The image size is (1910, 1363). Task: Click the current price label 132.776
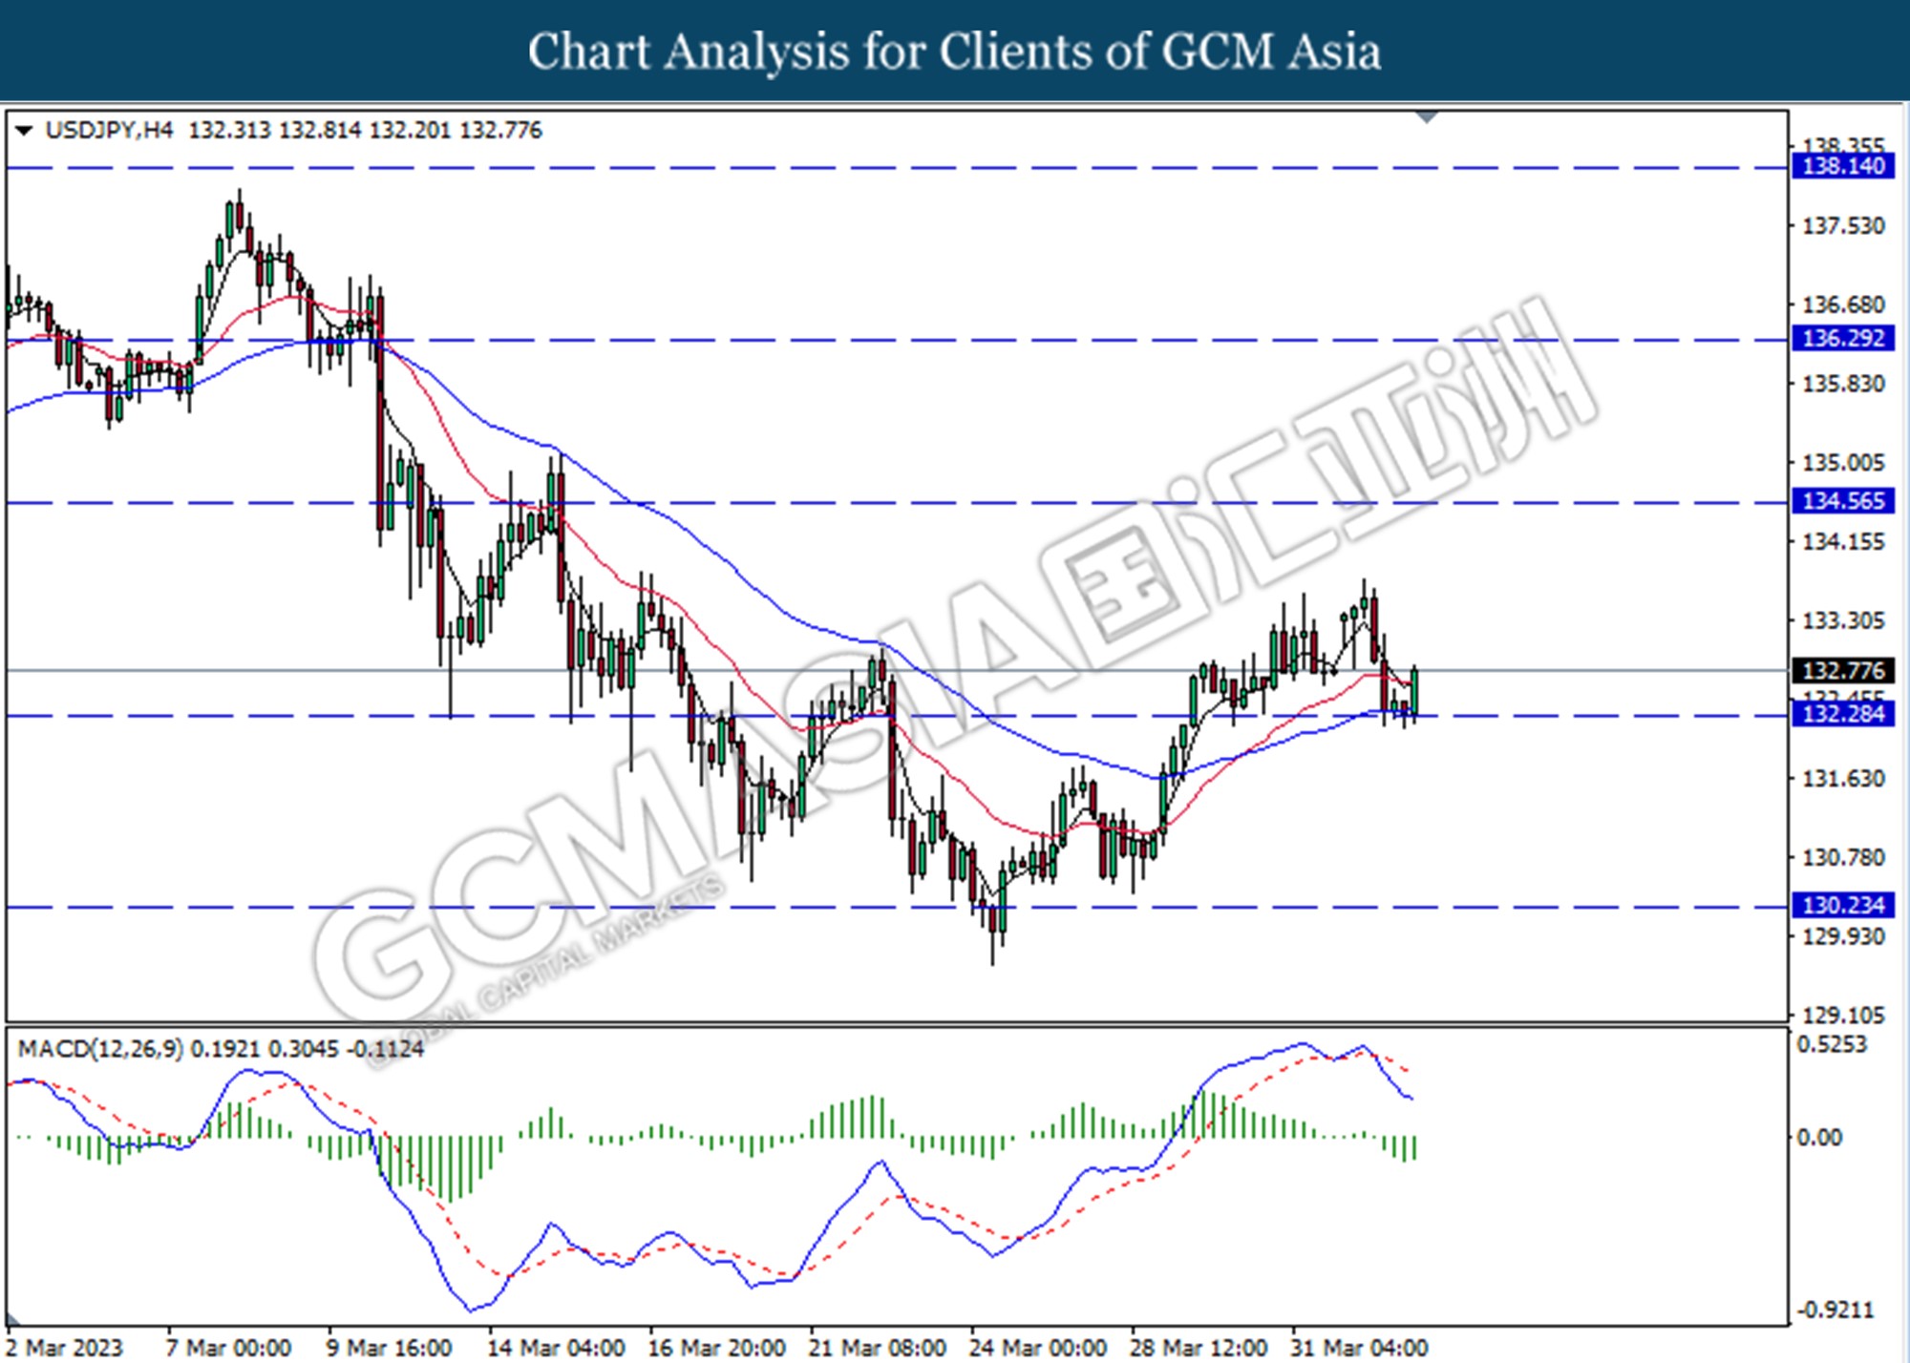coord(1842,671)
